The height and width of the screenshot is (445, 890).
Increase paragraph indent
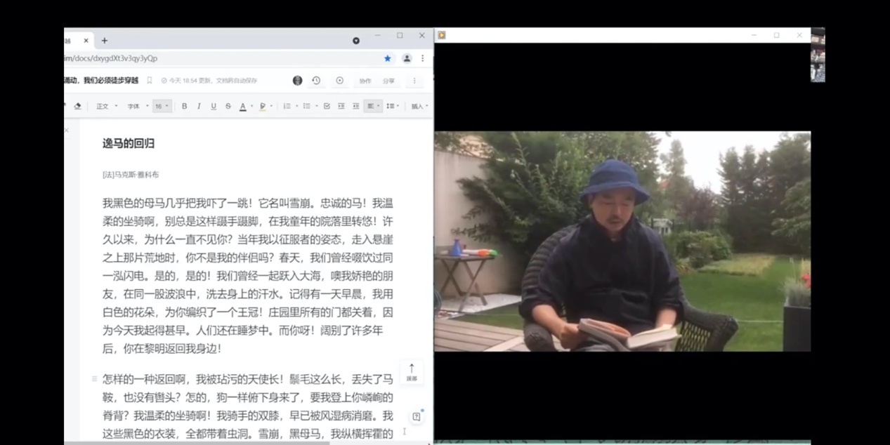pyautogui.click(x=356, y=106)
